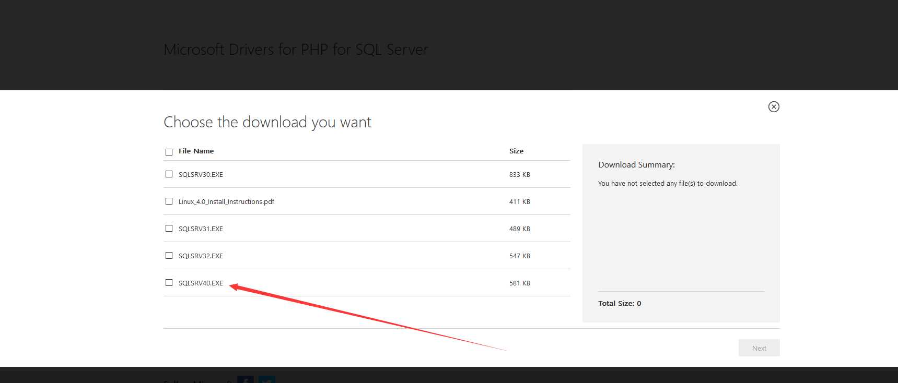Image resolution: width=898 pixels, height=383 pixels.
Task: Click 'You have not selected any file(s)' message
Action: 668,184
